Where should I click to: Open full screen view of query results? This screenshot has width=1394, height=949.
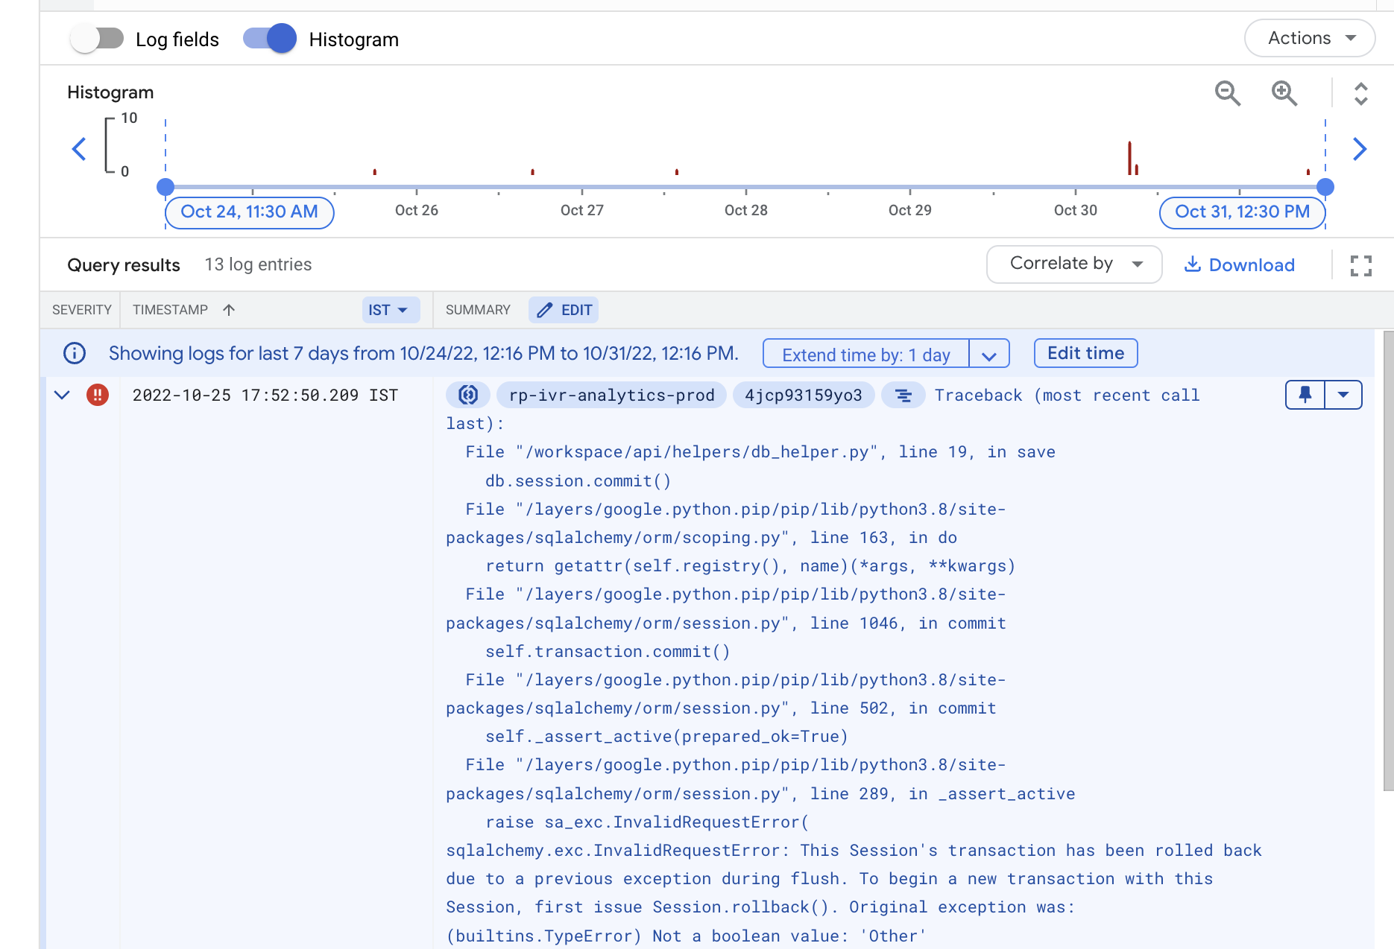[x=1360, y=266]
